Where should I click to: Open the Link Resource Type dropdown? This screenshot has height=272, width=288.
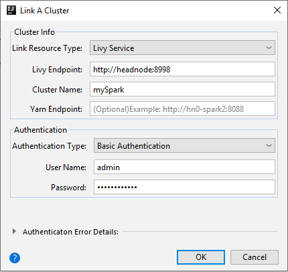(x=182, y=48)
